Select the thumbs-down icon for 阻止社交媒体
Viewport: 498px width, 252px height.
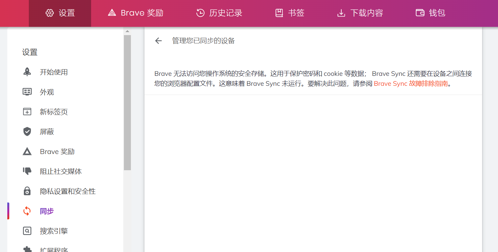tap(27, 172)
